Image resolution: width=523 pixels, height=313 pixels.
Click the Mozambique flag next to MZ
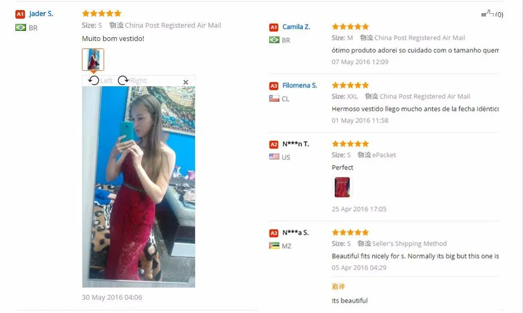[274, 245]
